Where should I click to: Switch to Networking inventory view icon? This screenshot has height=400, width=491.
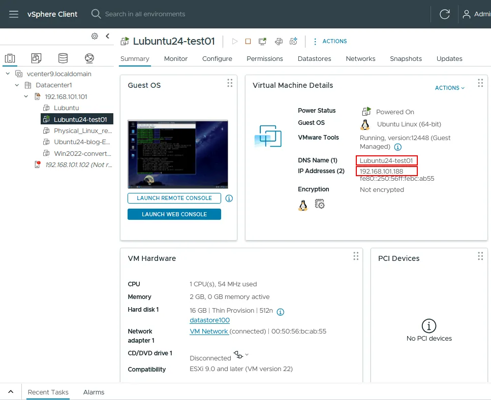pyautogui.click(x=89, y=58)
